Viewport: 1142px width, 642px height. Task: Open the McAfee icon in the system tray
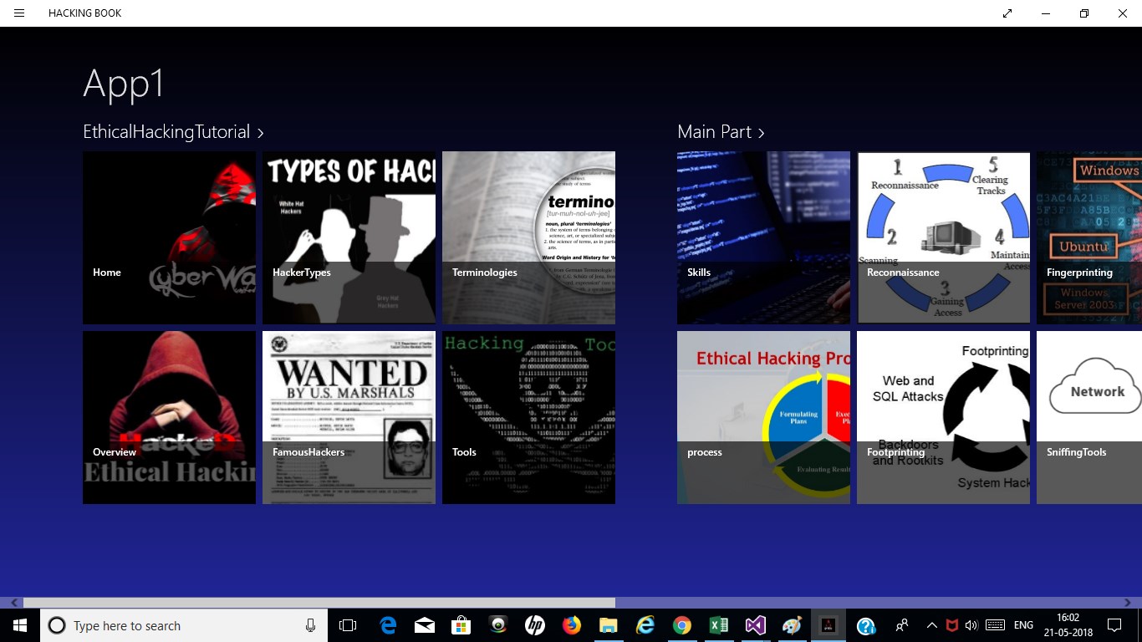click(x=951, y=625)
